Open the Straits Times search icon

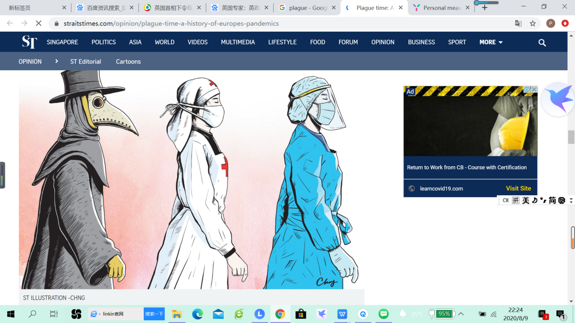point(542,43)
